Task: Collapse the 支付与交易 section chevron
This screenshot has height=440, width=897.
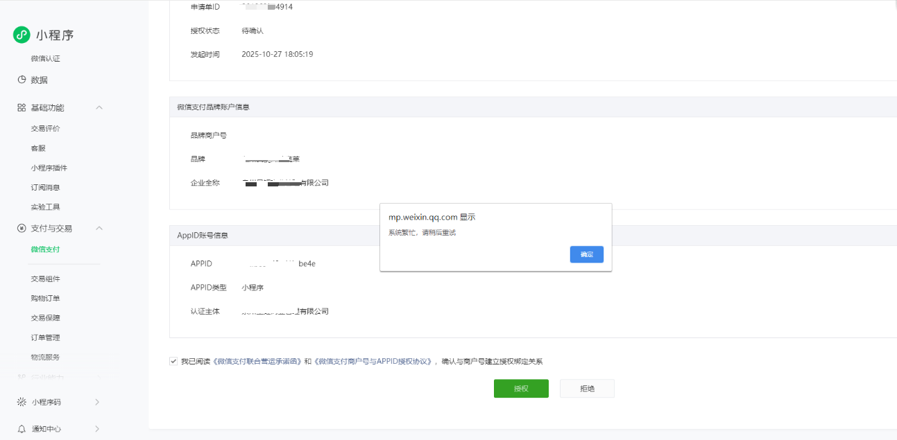Action: click(99, 228)
